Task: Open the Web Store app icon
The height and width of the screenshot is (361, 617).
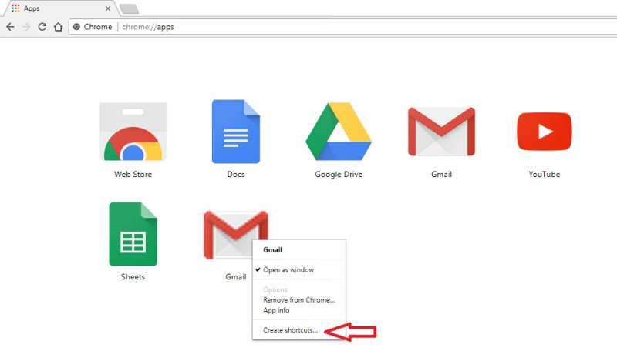Action: pos(133,132)
